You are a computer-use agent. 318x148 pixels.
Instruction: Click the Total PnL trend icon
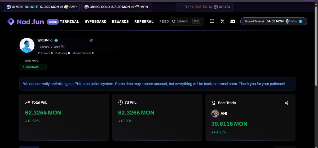coord(27,102)
